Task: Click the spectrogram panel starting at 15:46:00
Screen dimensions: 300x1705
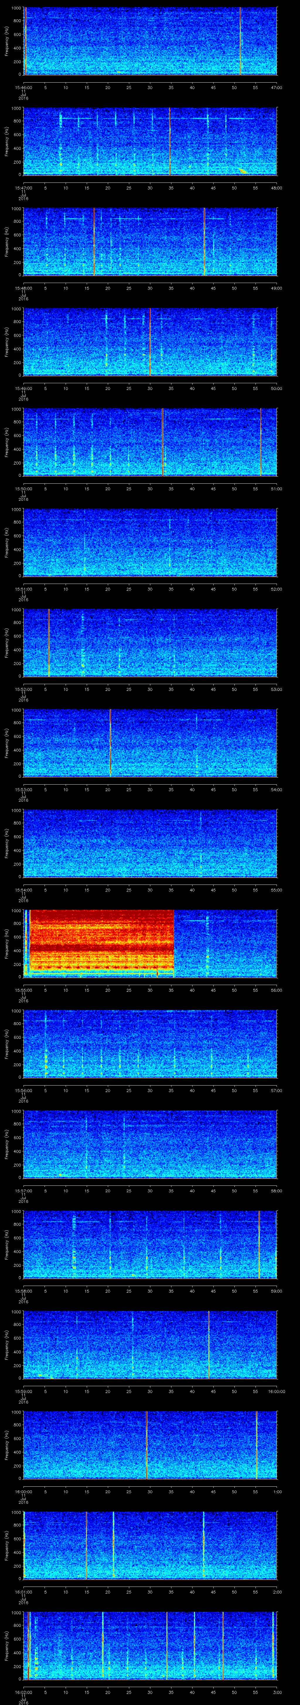Action: coord(150,41)
